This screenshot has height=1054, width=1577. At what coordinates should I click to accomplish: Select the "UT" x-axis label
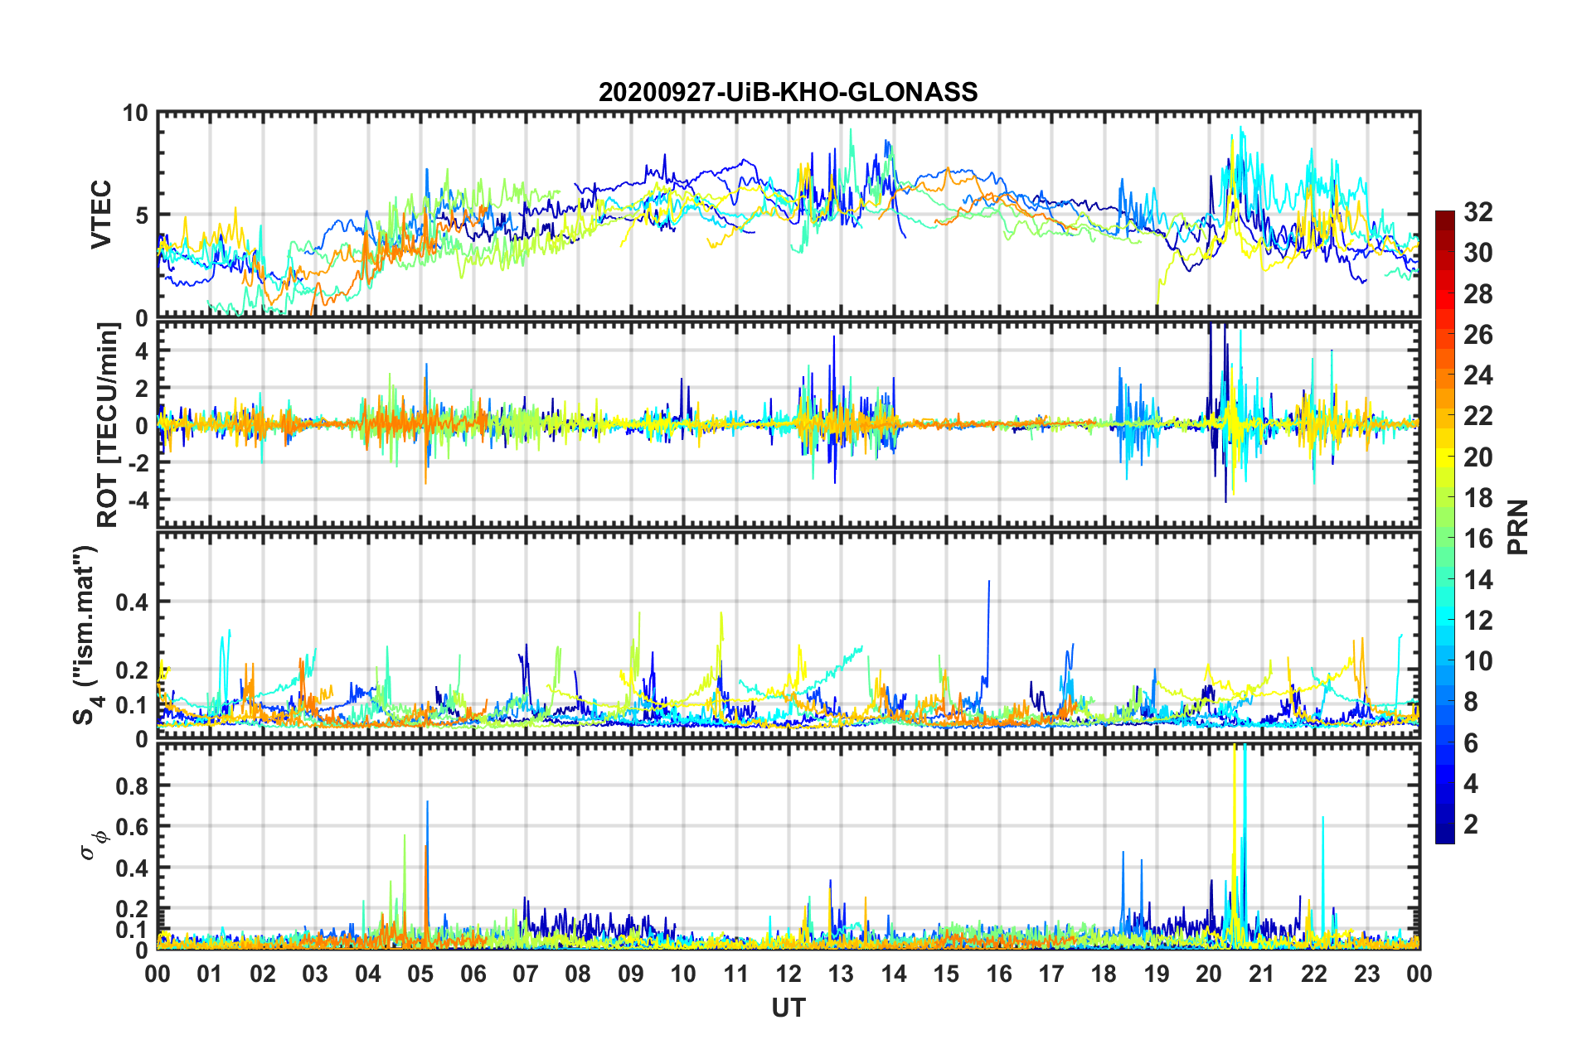(x=788, y=1008)
